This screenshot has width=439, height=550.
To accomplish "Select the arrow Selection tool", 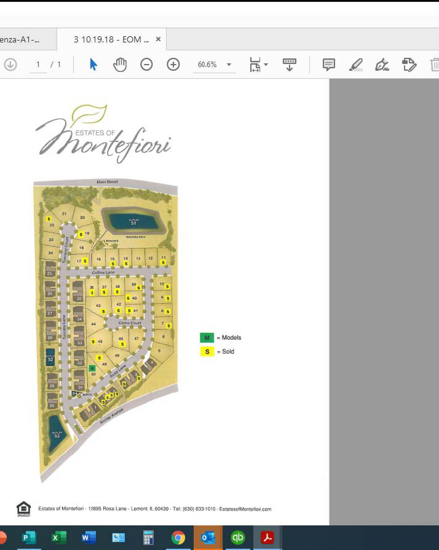I will [x=93, y=65].
